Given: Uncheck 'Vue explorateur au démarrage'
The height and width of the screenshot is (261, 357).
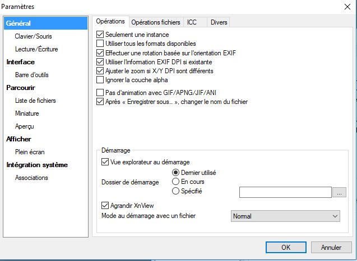Looking at the screenshot, I should coord(105,162).
